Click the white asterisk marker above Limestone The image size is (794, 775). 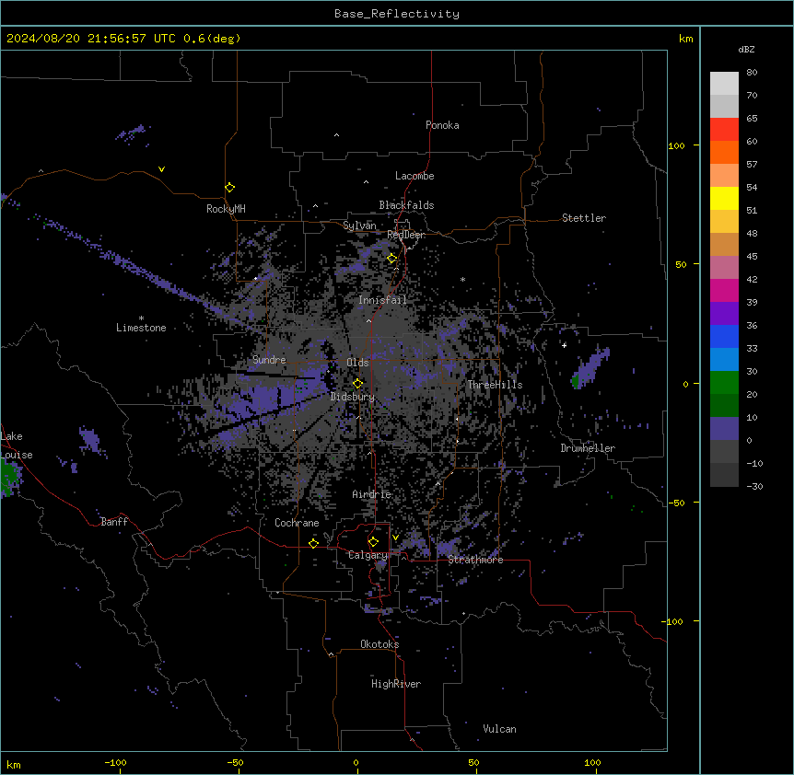[141, 318]
